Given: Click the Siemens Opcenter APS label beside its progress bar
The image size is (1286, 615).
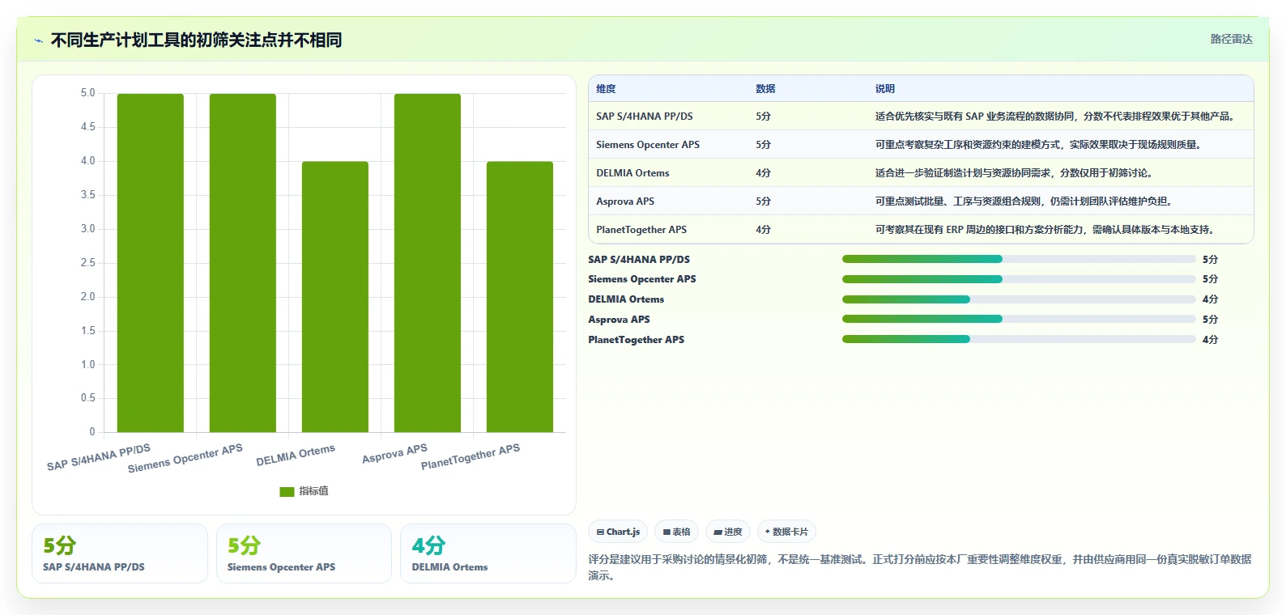Looking at the screenshot, I should pos(642,279).
